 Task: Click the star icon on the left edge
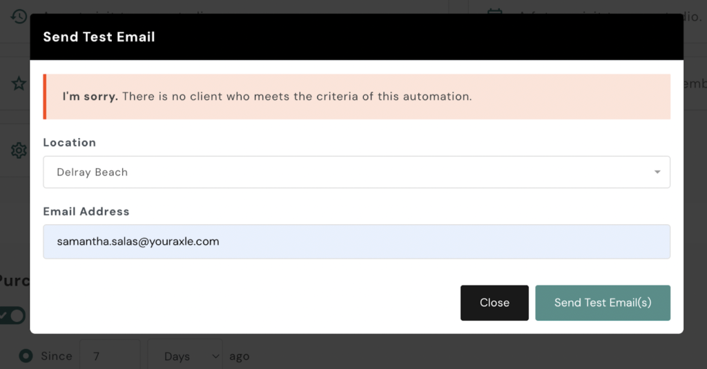[19, 83]
